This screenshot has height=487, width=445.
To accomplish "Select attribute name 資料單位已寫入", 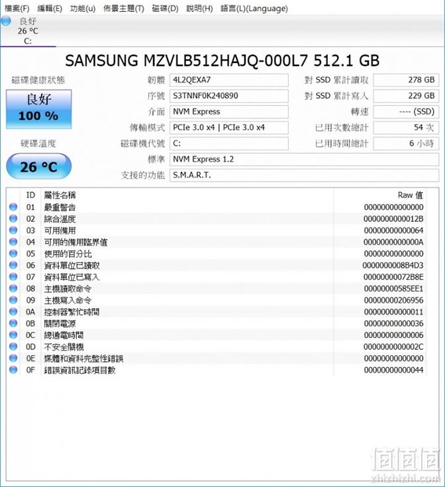I will tap(72, 277).
